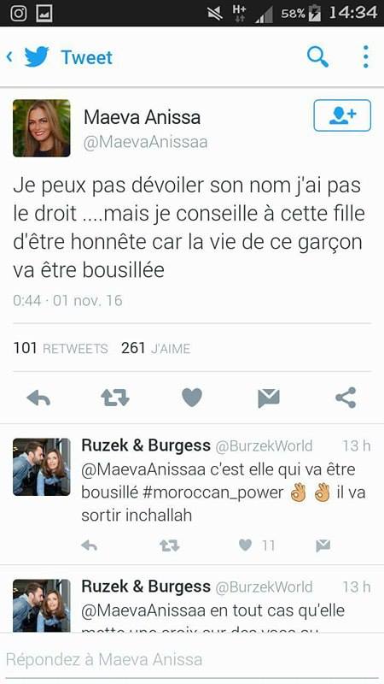Retweet the first Ruzek & Burgess reply

pyautogui.click(x=169, y=545)
